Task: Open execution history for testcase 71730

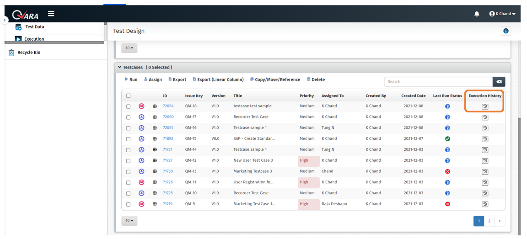Action: point(485,171)
